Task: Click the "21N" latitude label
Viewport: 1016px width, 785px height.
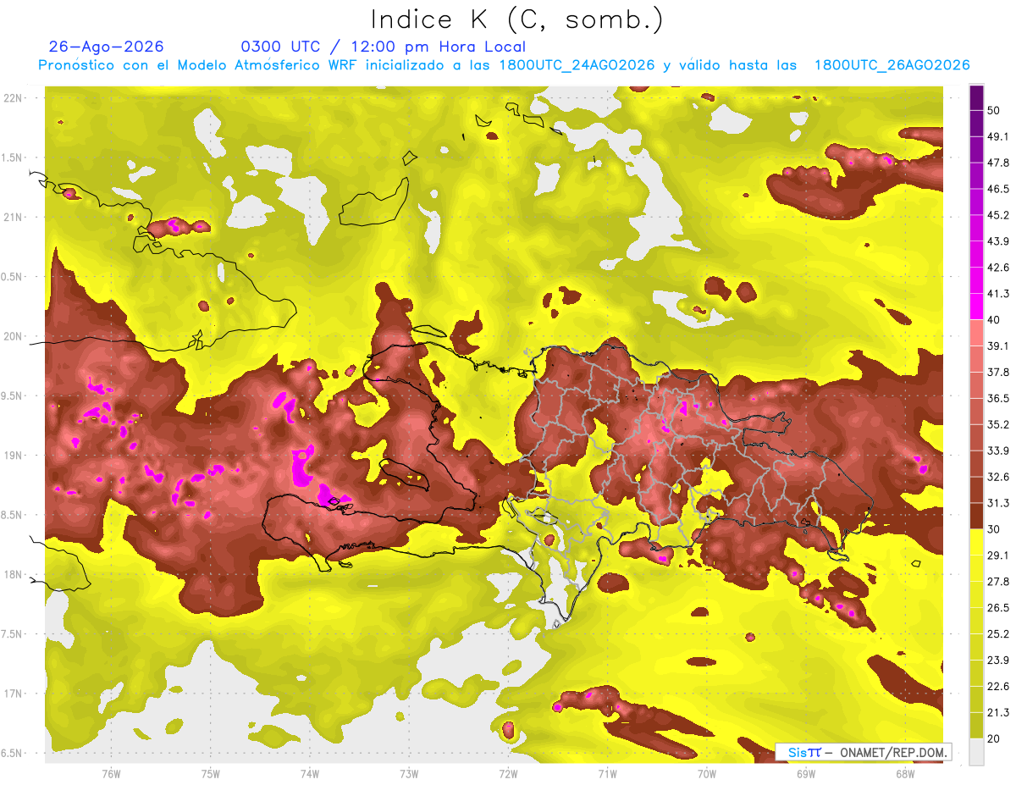Action: (x=12, y=217)
